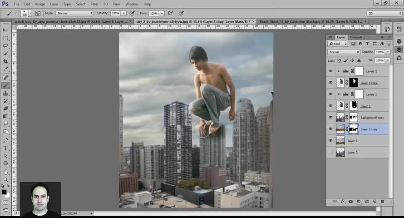Swap foreground and background colors
This screenshot has width=404, height=218.
coord(8,186)
